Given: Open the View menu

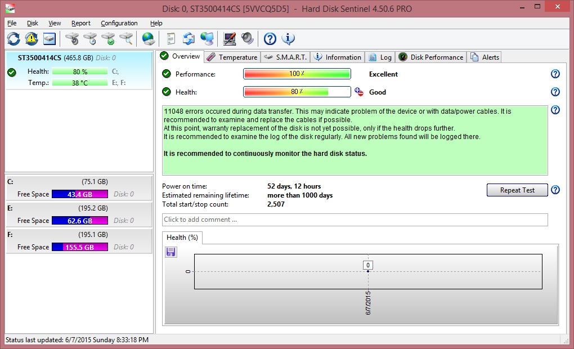Looking at the screenshot, I should click(x=55, y=23).
